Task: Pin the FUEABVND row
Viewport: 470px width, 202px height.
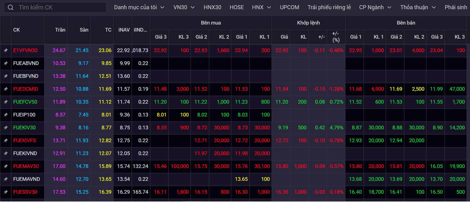Action: 6,63
